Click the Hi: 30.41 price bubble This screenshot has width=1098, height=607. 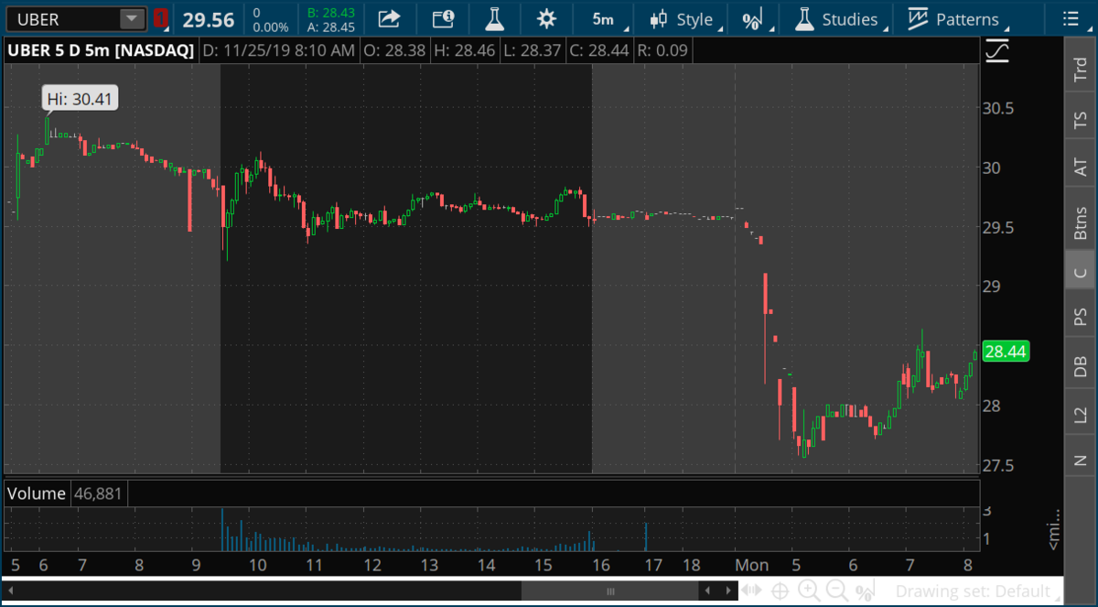81,99
